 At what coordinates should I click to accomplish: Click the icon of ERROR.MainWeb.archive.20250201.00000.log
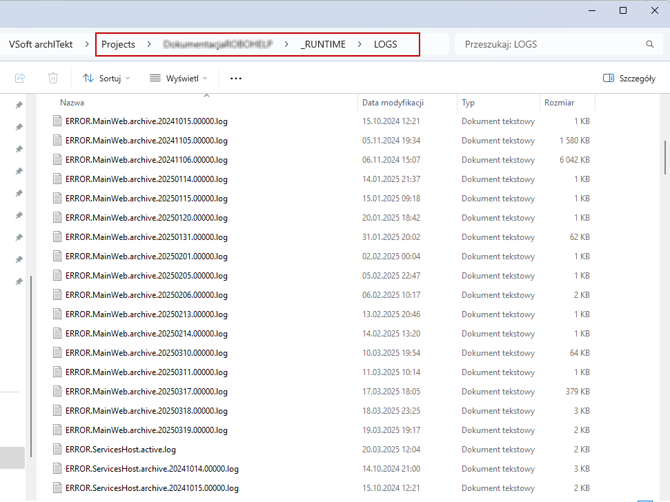(x=57, y=256)
